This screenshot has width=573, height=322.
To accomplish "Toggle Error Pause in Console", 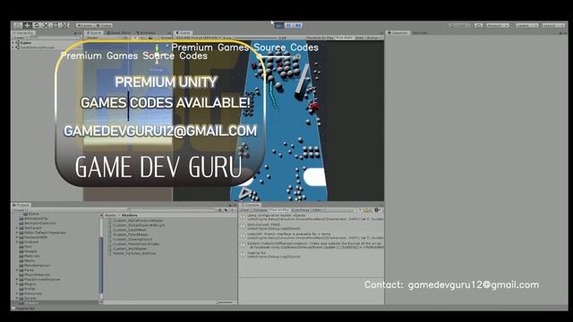I will [301, 210].
